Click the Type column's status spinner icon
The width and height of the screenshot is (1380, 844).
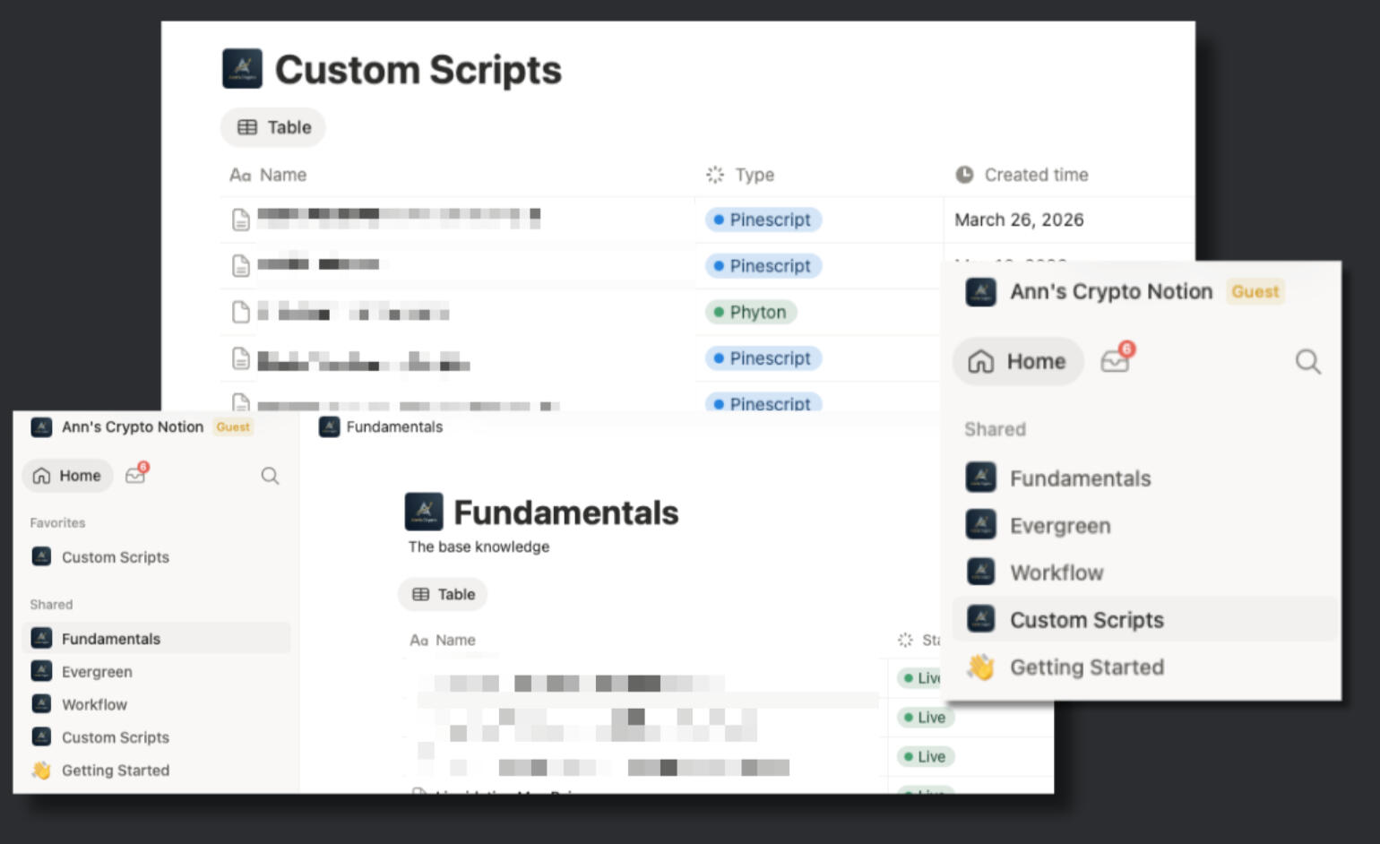[714, 175]
